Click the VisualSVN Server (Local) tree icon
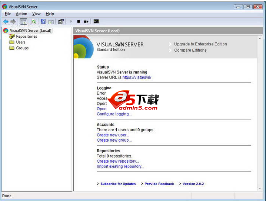Screen dimensions: 266x201 tap(6, 30)
